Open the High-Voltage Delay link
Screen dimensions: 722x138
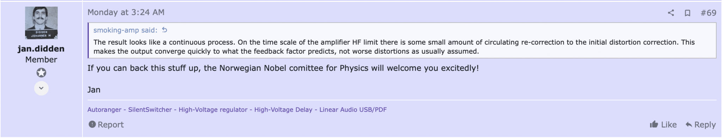(x=283, y=110)
